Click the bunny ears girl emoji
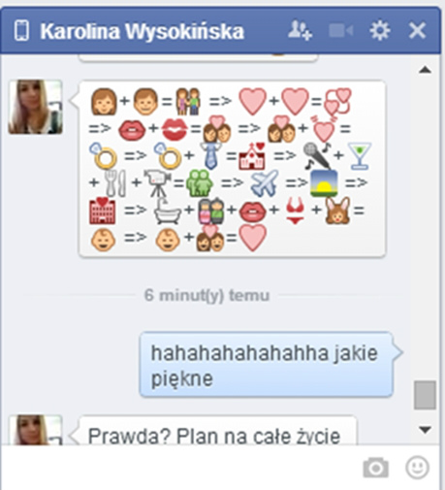Screen dimensions: 445x490 pyautogui.click(x=337, y=211)
